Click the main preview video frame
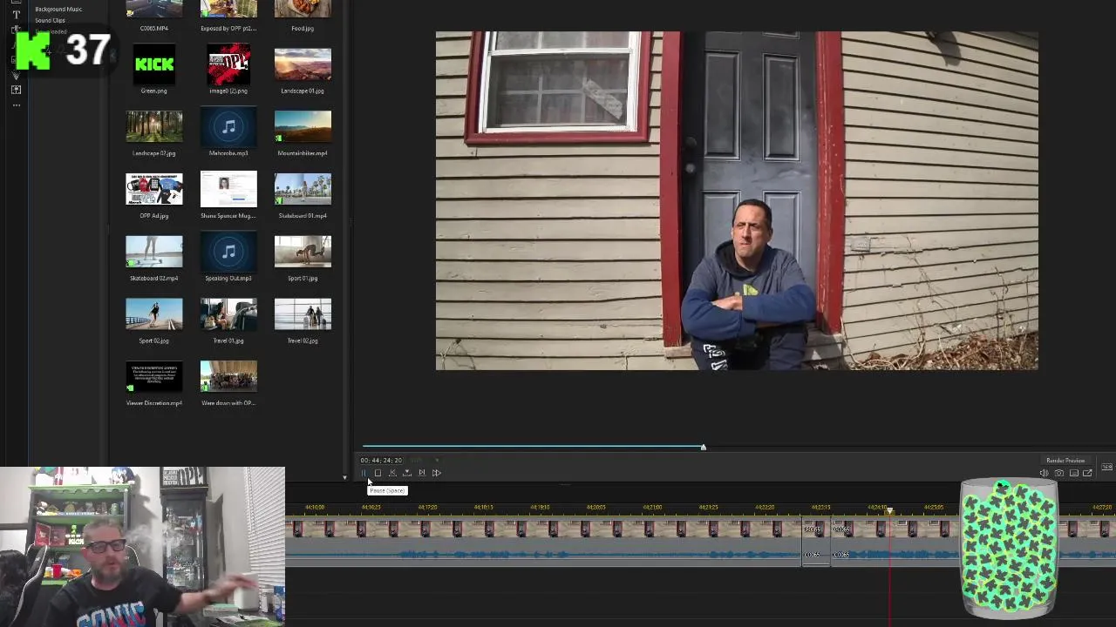The height and width of the screenshot is (627, 1116). point(737,201)
